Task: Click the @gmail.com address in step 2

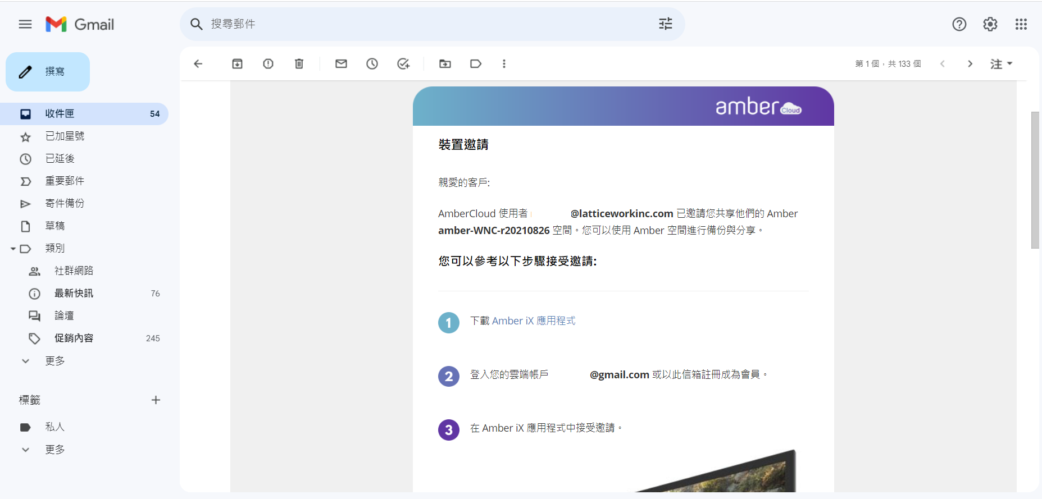Action: [620, 374]
